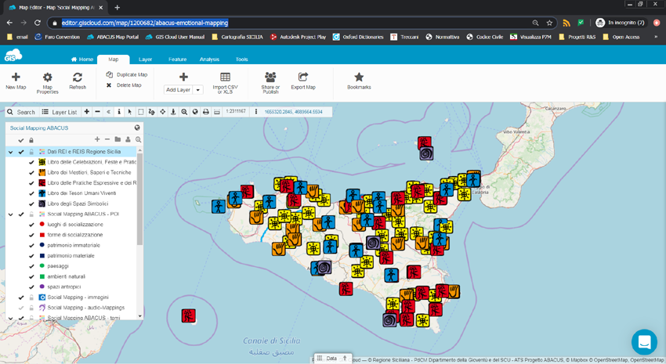Open GIS Cloud User Manual bookmark
The width and height of the screenshot is (666, 364).
(x=175, y=37)
